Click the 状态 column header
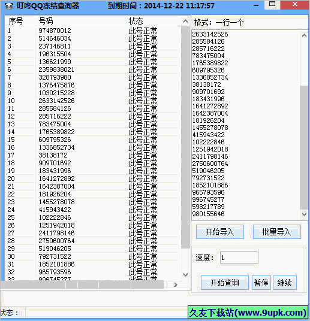The height and width of the screenshot is (321, 310). 136,21
